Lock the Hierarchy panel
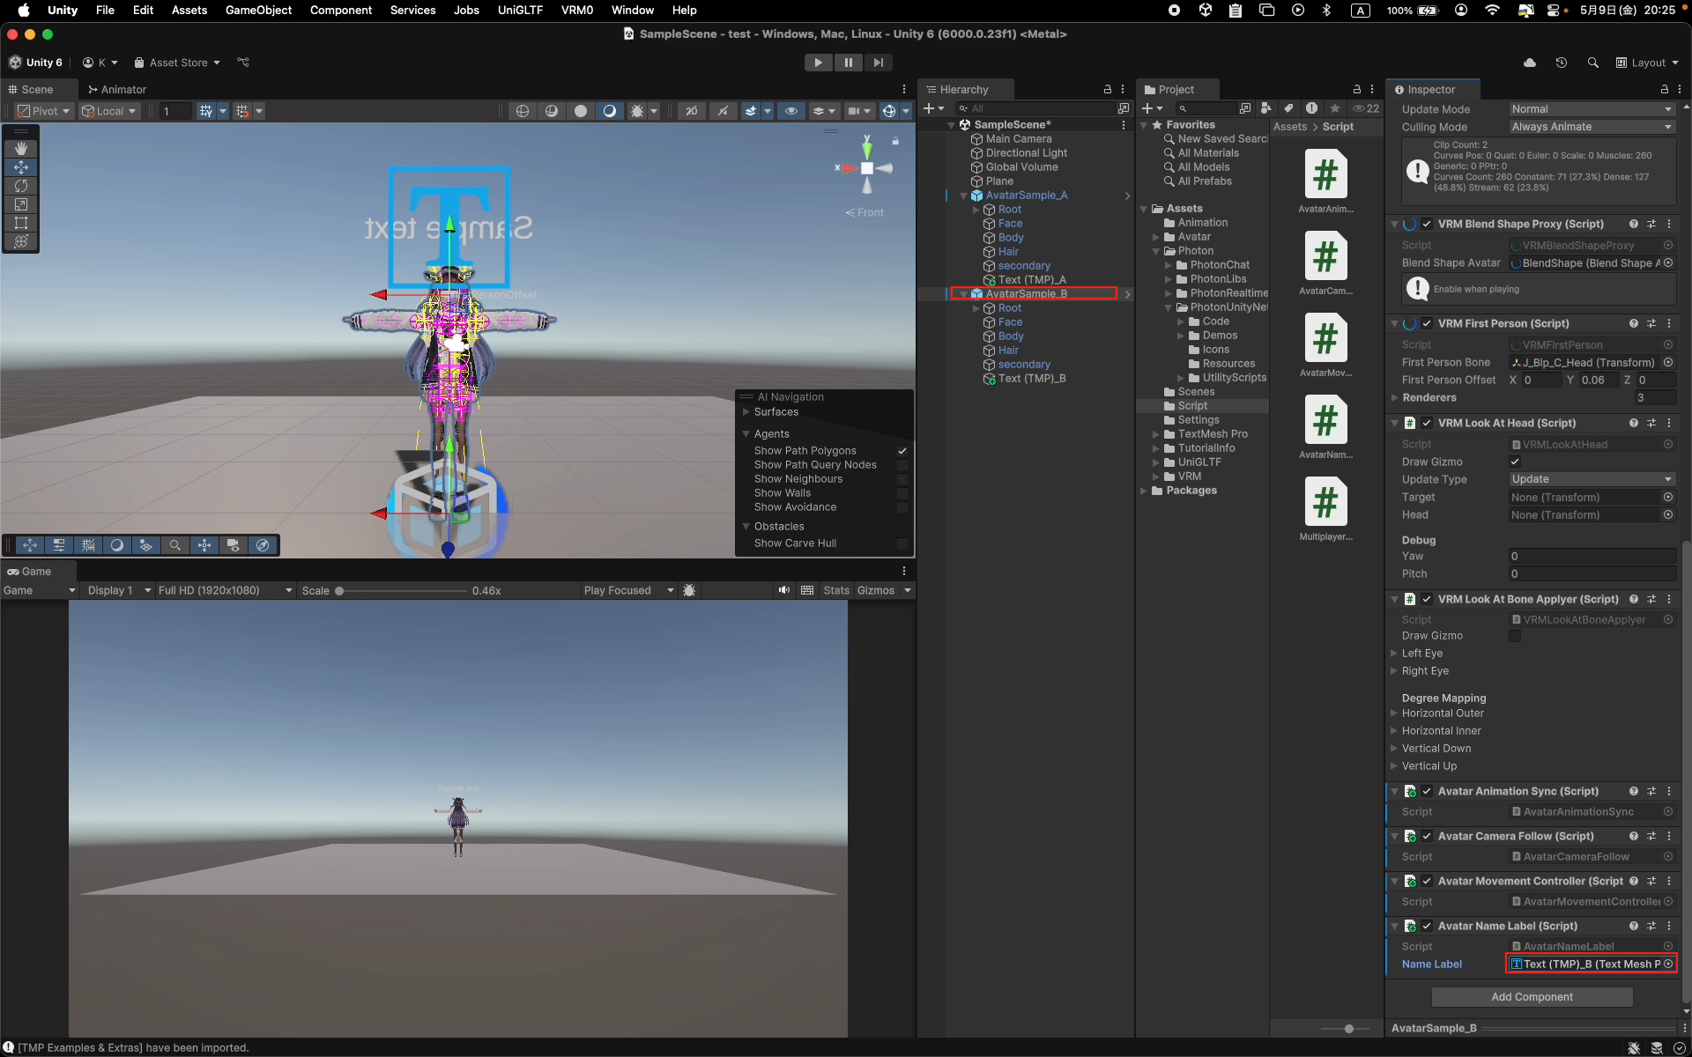 pos(1108,90)
